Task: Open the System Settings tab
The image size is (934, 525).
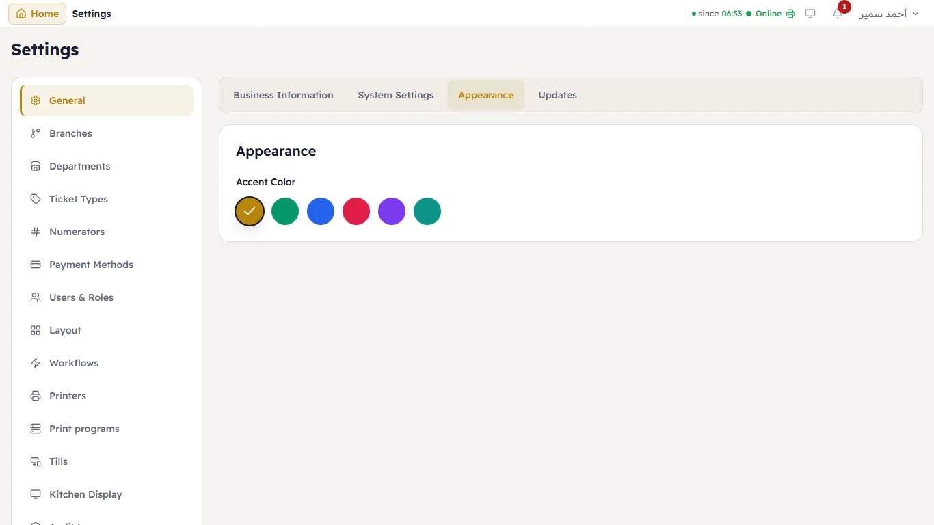Action: pyautogui.click(x=396, y=95)
